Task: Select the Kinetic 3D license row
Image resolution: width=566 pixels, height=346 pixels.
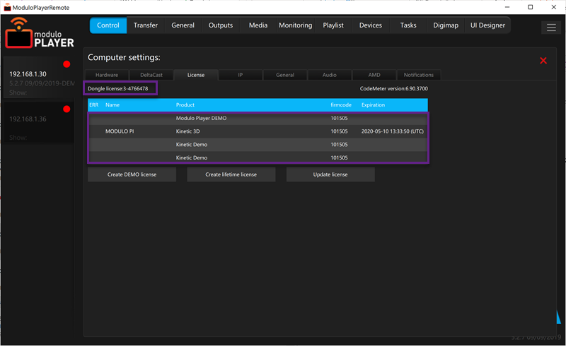Action: click(x=258, y=131)
